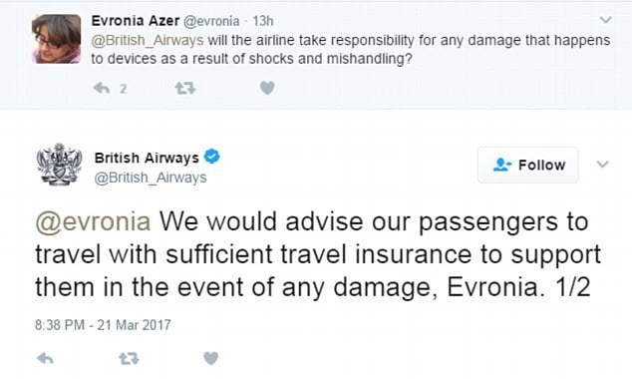The image size is (632, 379).
Task: Reply to Evronia Azer's tweet
Action: click(102, 88)
